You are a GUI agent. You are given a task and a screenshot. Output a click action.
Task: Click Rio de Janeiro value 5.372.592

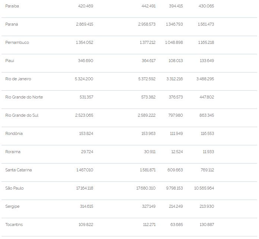pyautogui.click(x=147, y=79)
